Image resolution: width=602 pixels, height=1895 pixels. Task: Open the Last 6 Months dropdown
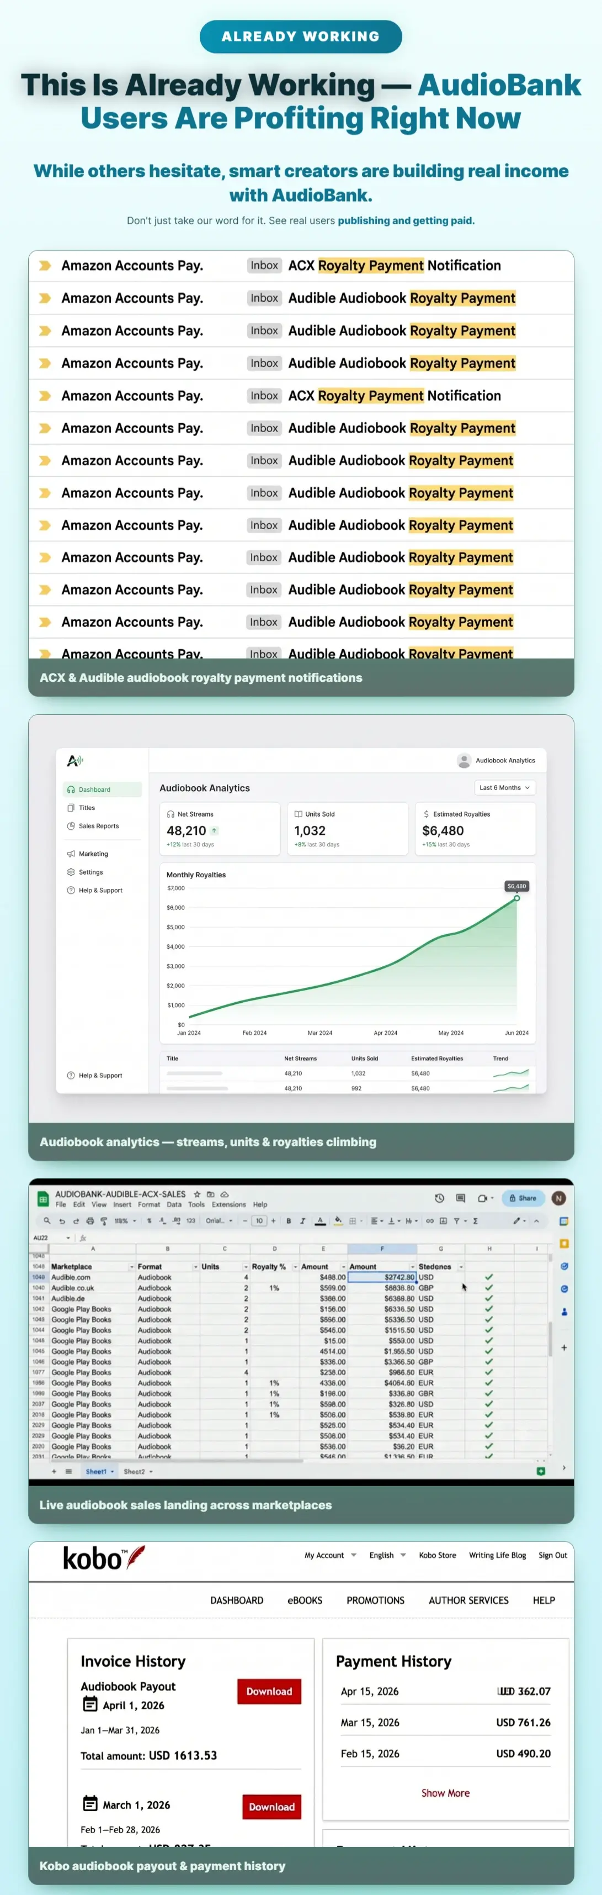pos(504,787)
